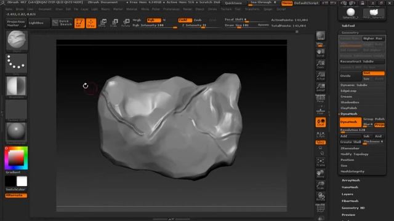Toggle the XYZ rotation button

[321, 142]
